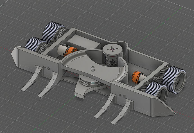Click the screw holes on the left armor panel
This screenshot has height=133, width=194.
pyautogui.click(x=47, y=67)
